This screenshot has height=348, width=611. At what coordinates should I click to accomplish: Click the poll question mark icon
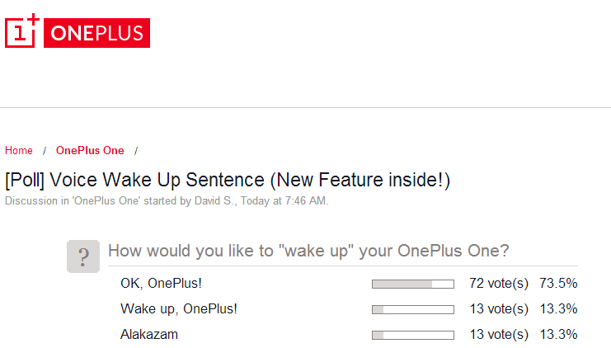coord(83,256)
